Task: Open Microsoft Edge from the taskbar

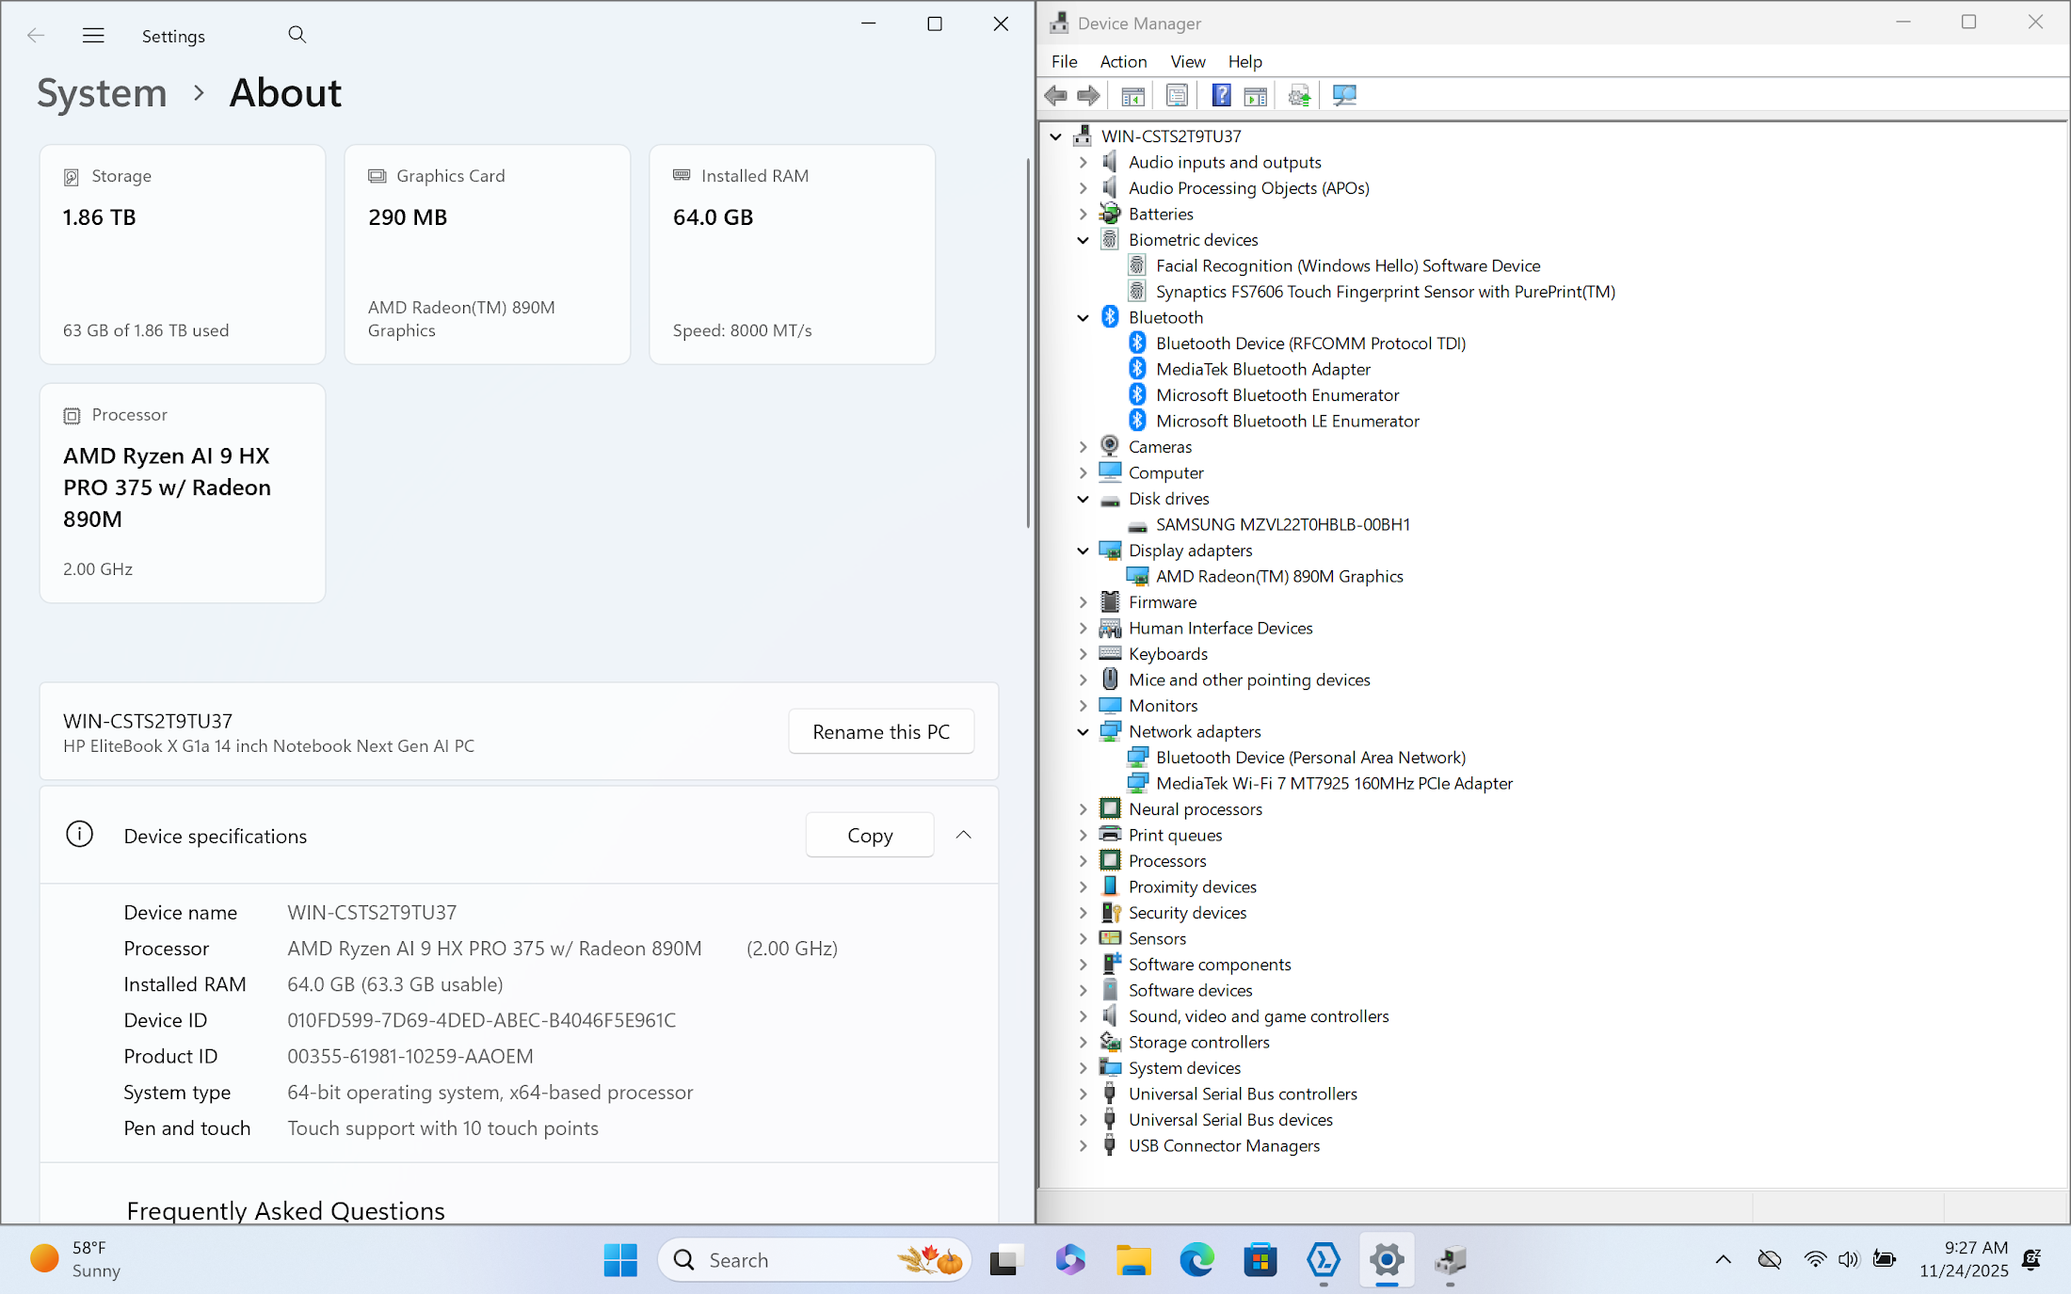Action: click(1196, 1259)
